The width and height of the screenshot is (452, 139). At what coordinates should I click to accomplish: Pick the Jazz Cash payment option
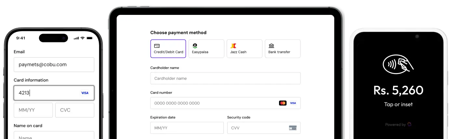click(x=244, y=49)
